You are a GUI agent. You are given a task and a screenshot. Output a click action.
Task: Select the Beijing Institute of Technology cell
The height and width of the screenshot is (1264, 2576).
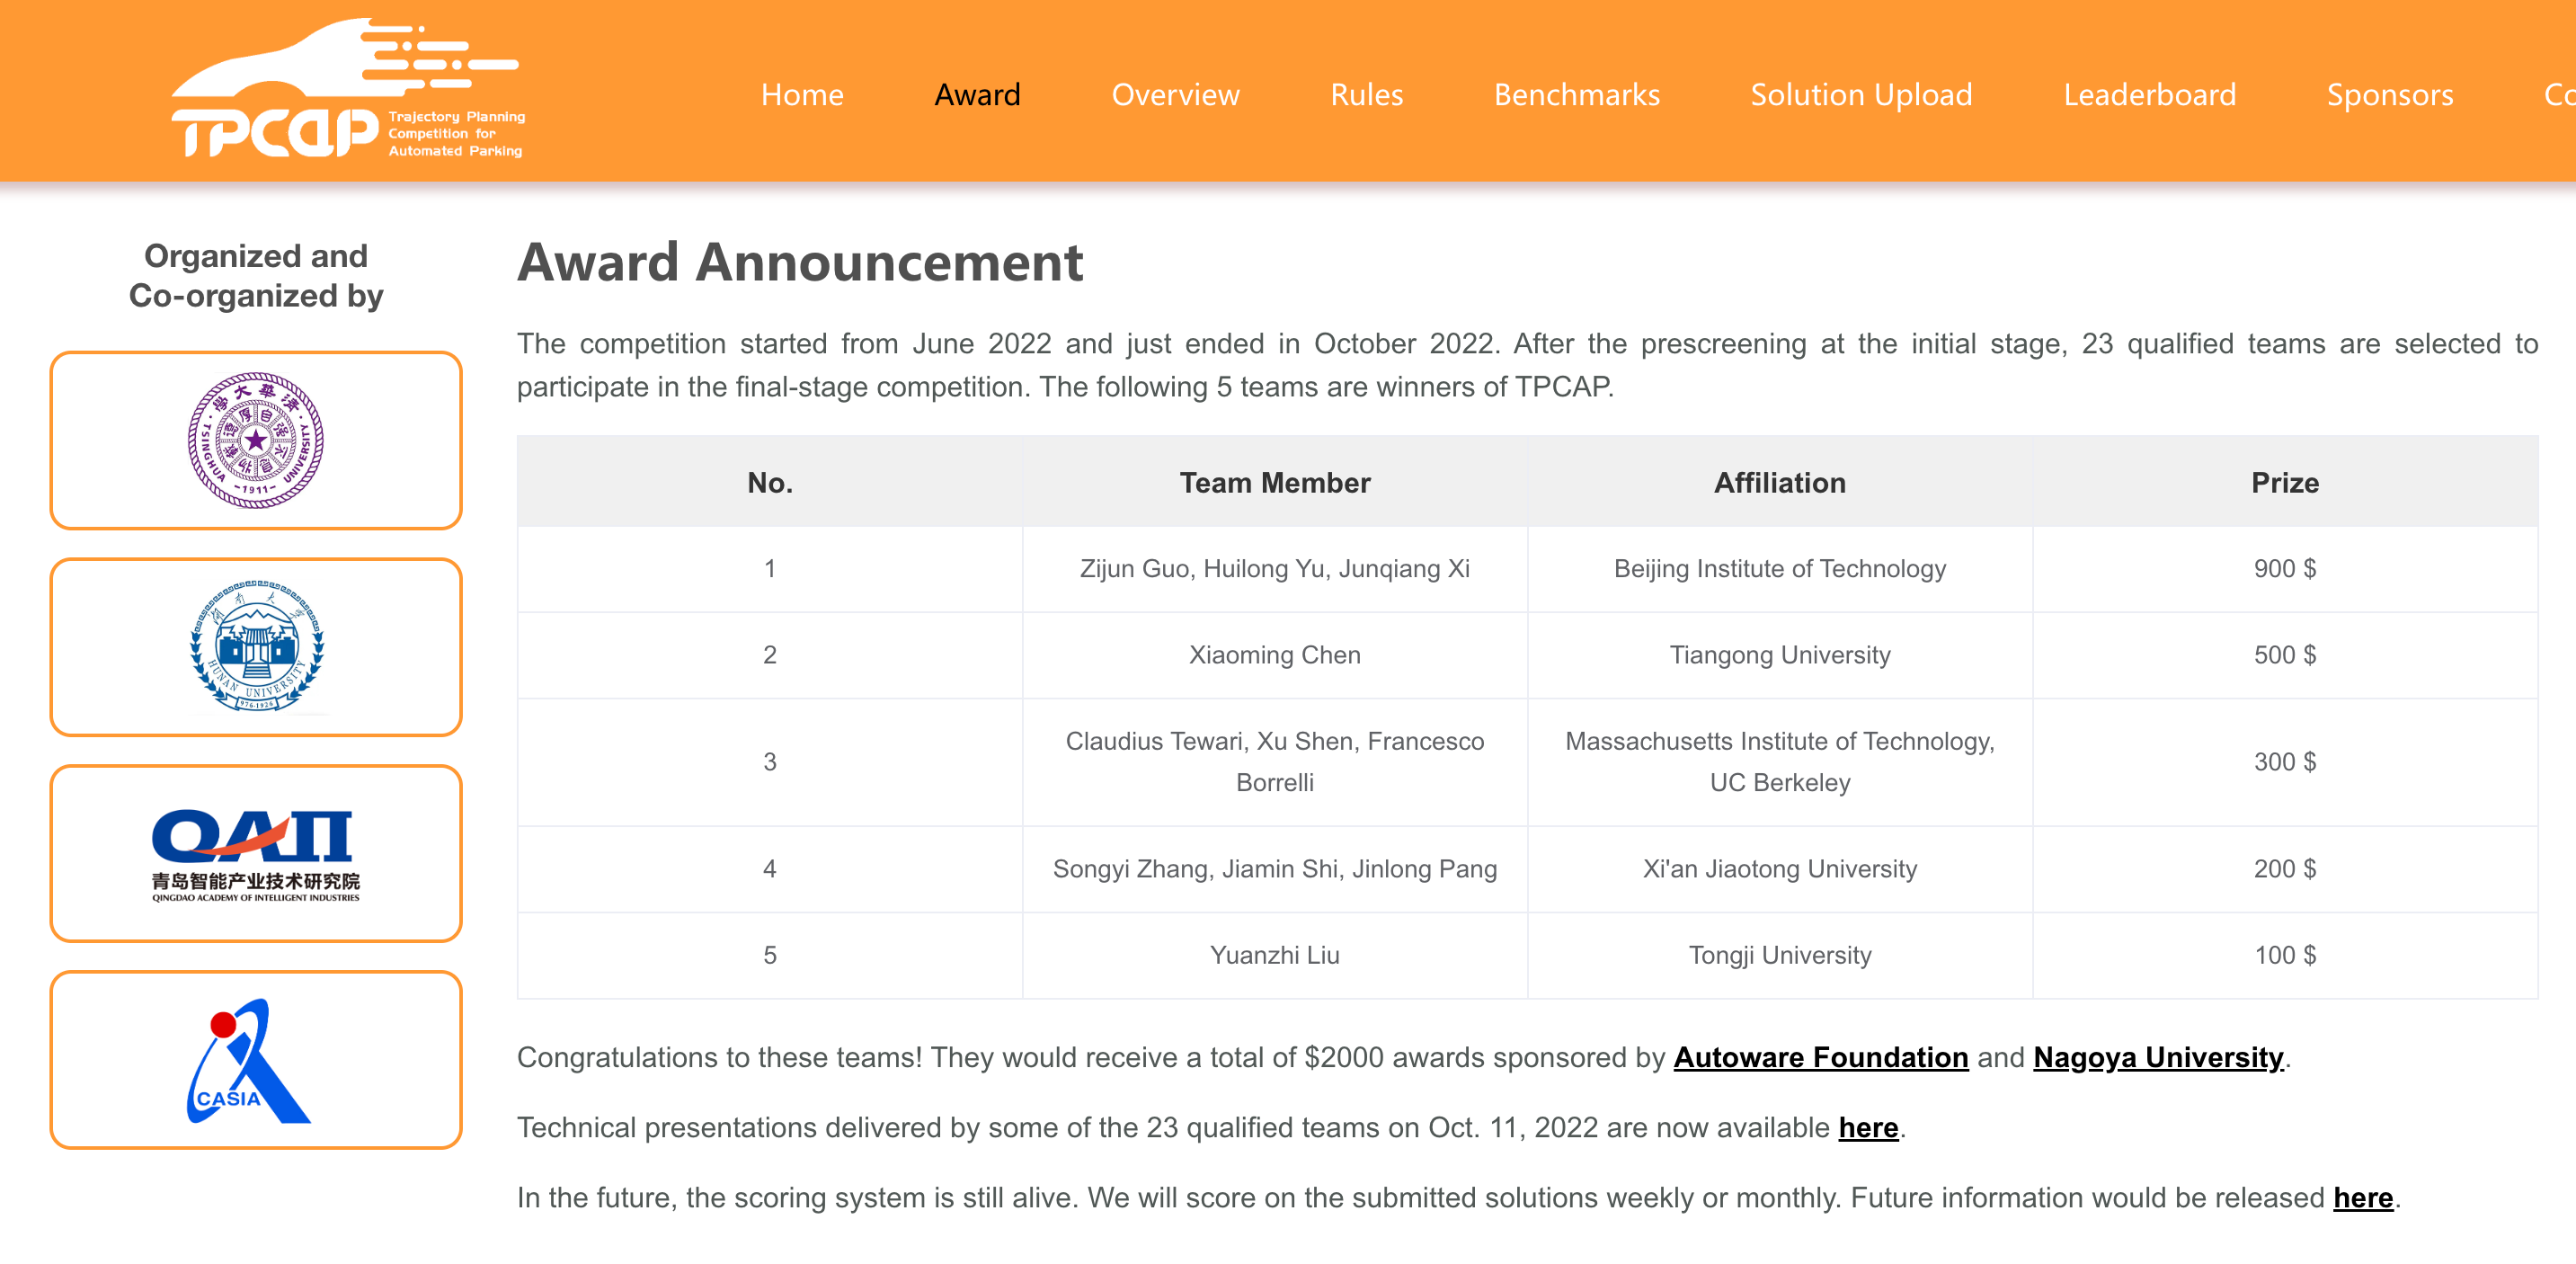coord(1779,568)
